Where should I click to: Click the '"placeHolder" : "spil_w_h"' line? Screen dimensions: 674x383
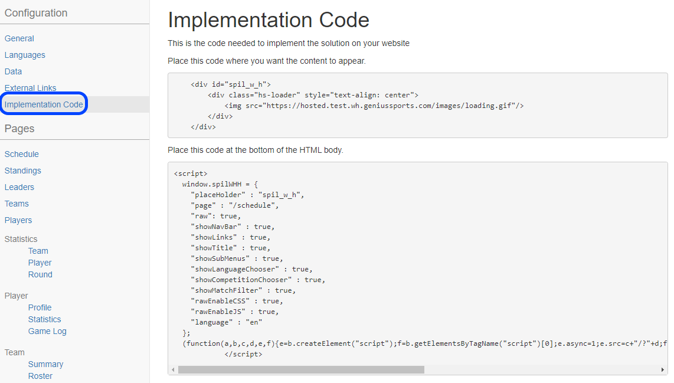pos(248,195)
